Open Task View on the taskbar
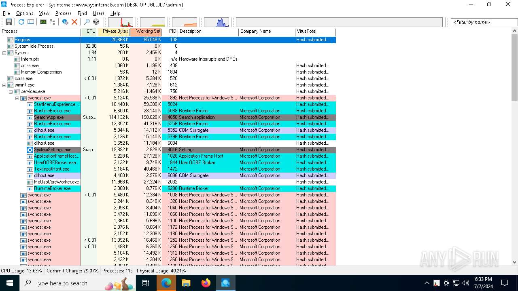The image size is (518, 291). [x=146, y=283]
